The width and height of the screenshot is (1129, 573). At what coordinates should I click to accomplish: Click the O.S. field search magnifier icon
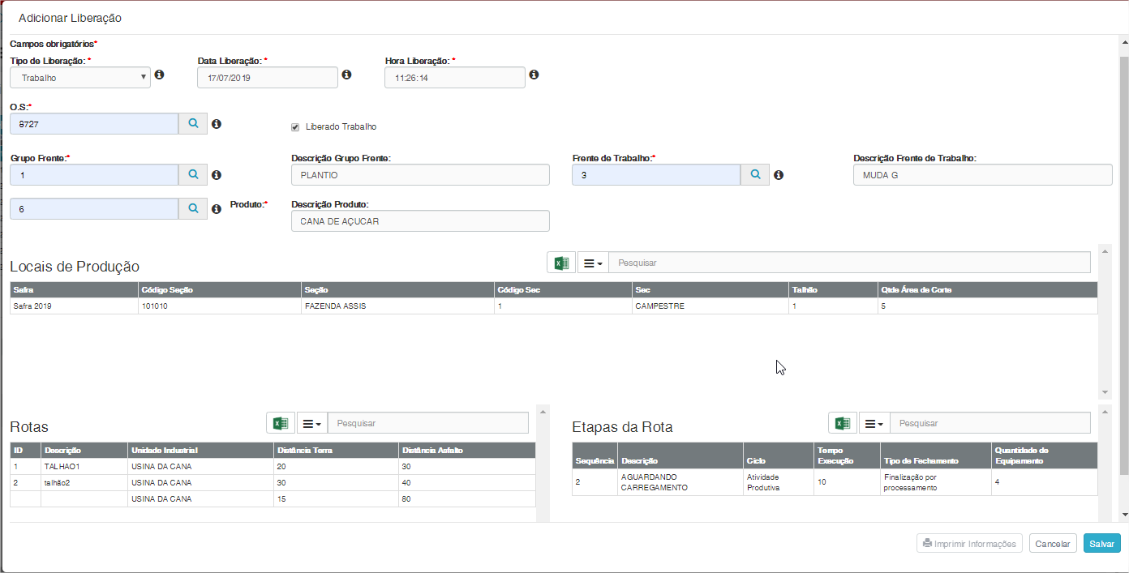tap(193, 123)
